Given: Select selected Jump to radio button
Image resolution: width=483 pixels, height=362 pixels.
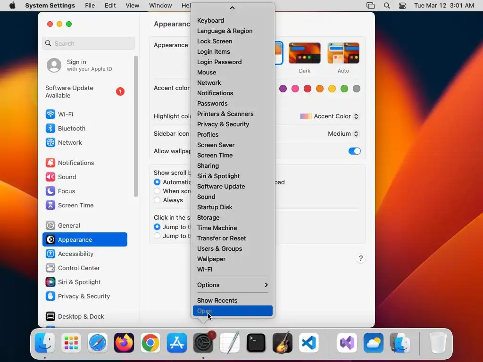Looking at the screenshot, I should coord(157,227).
